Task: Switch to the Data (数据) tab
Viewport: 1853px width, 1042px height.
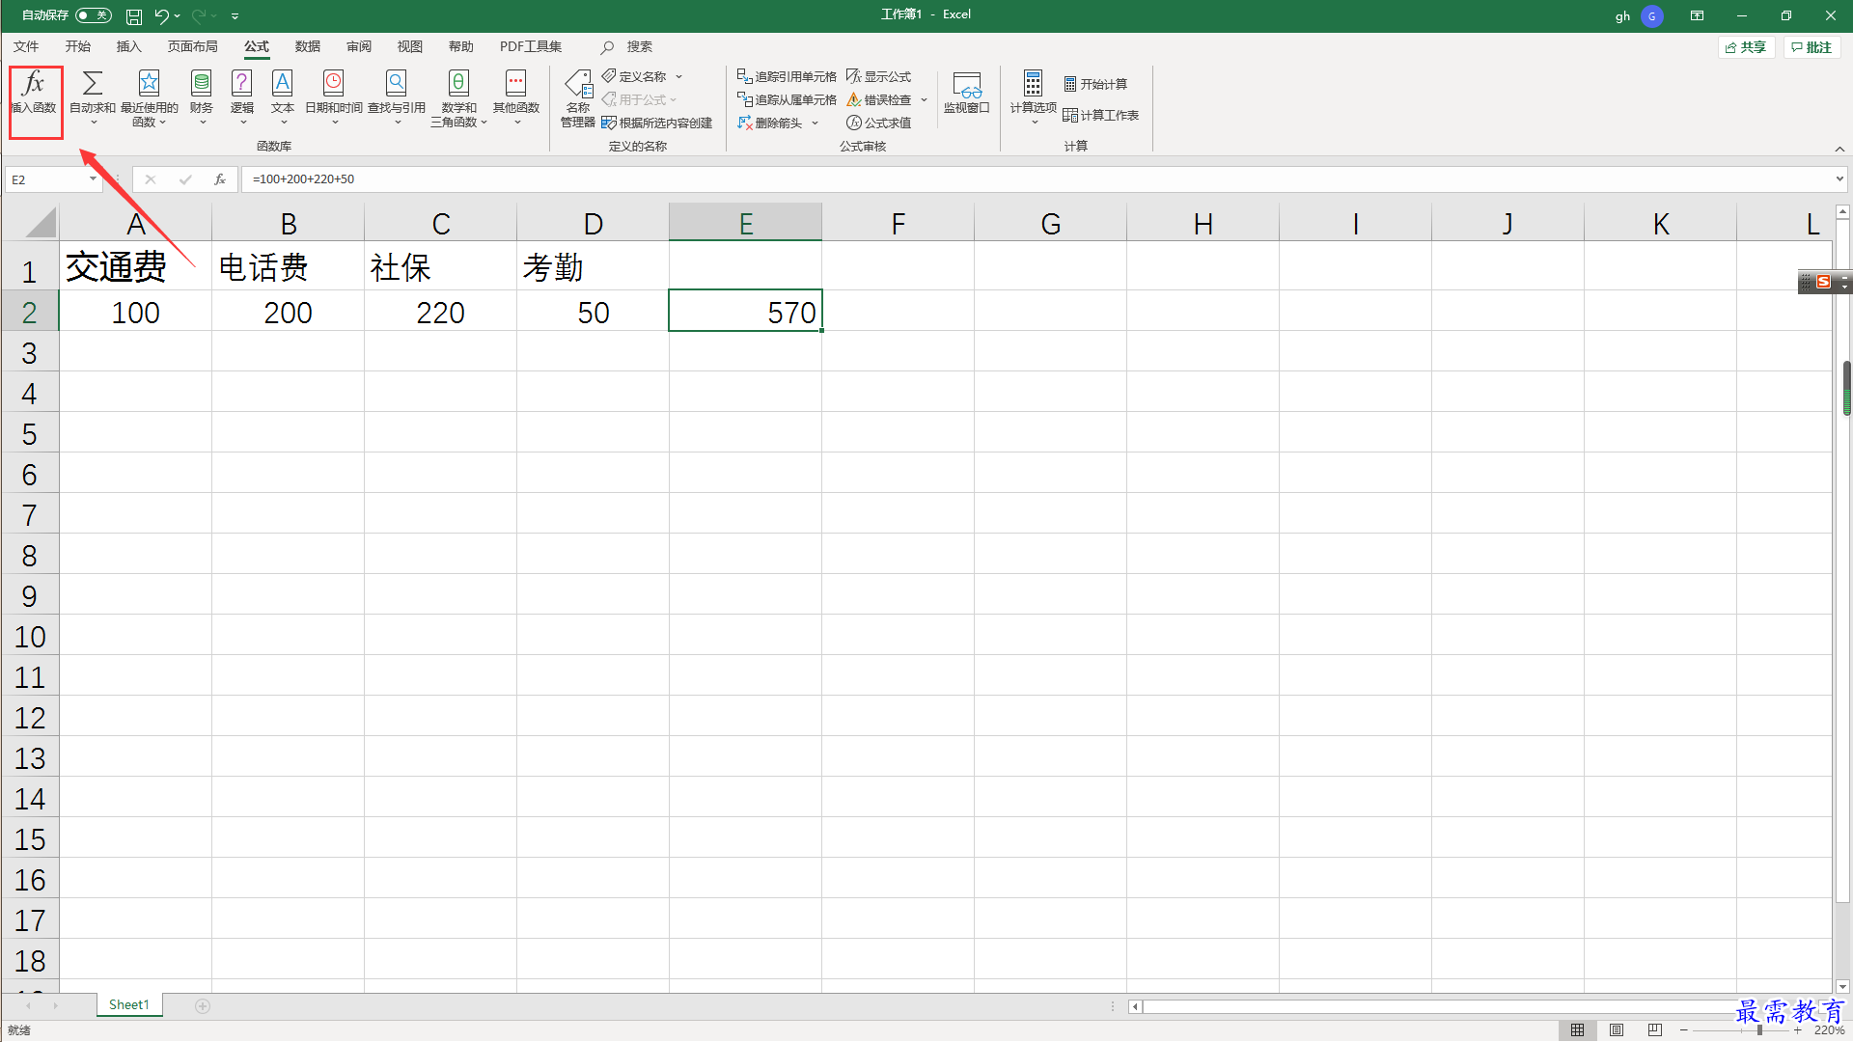Action: (x=308, y=46)
